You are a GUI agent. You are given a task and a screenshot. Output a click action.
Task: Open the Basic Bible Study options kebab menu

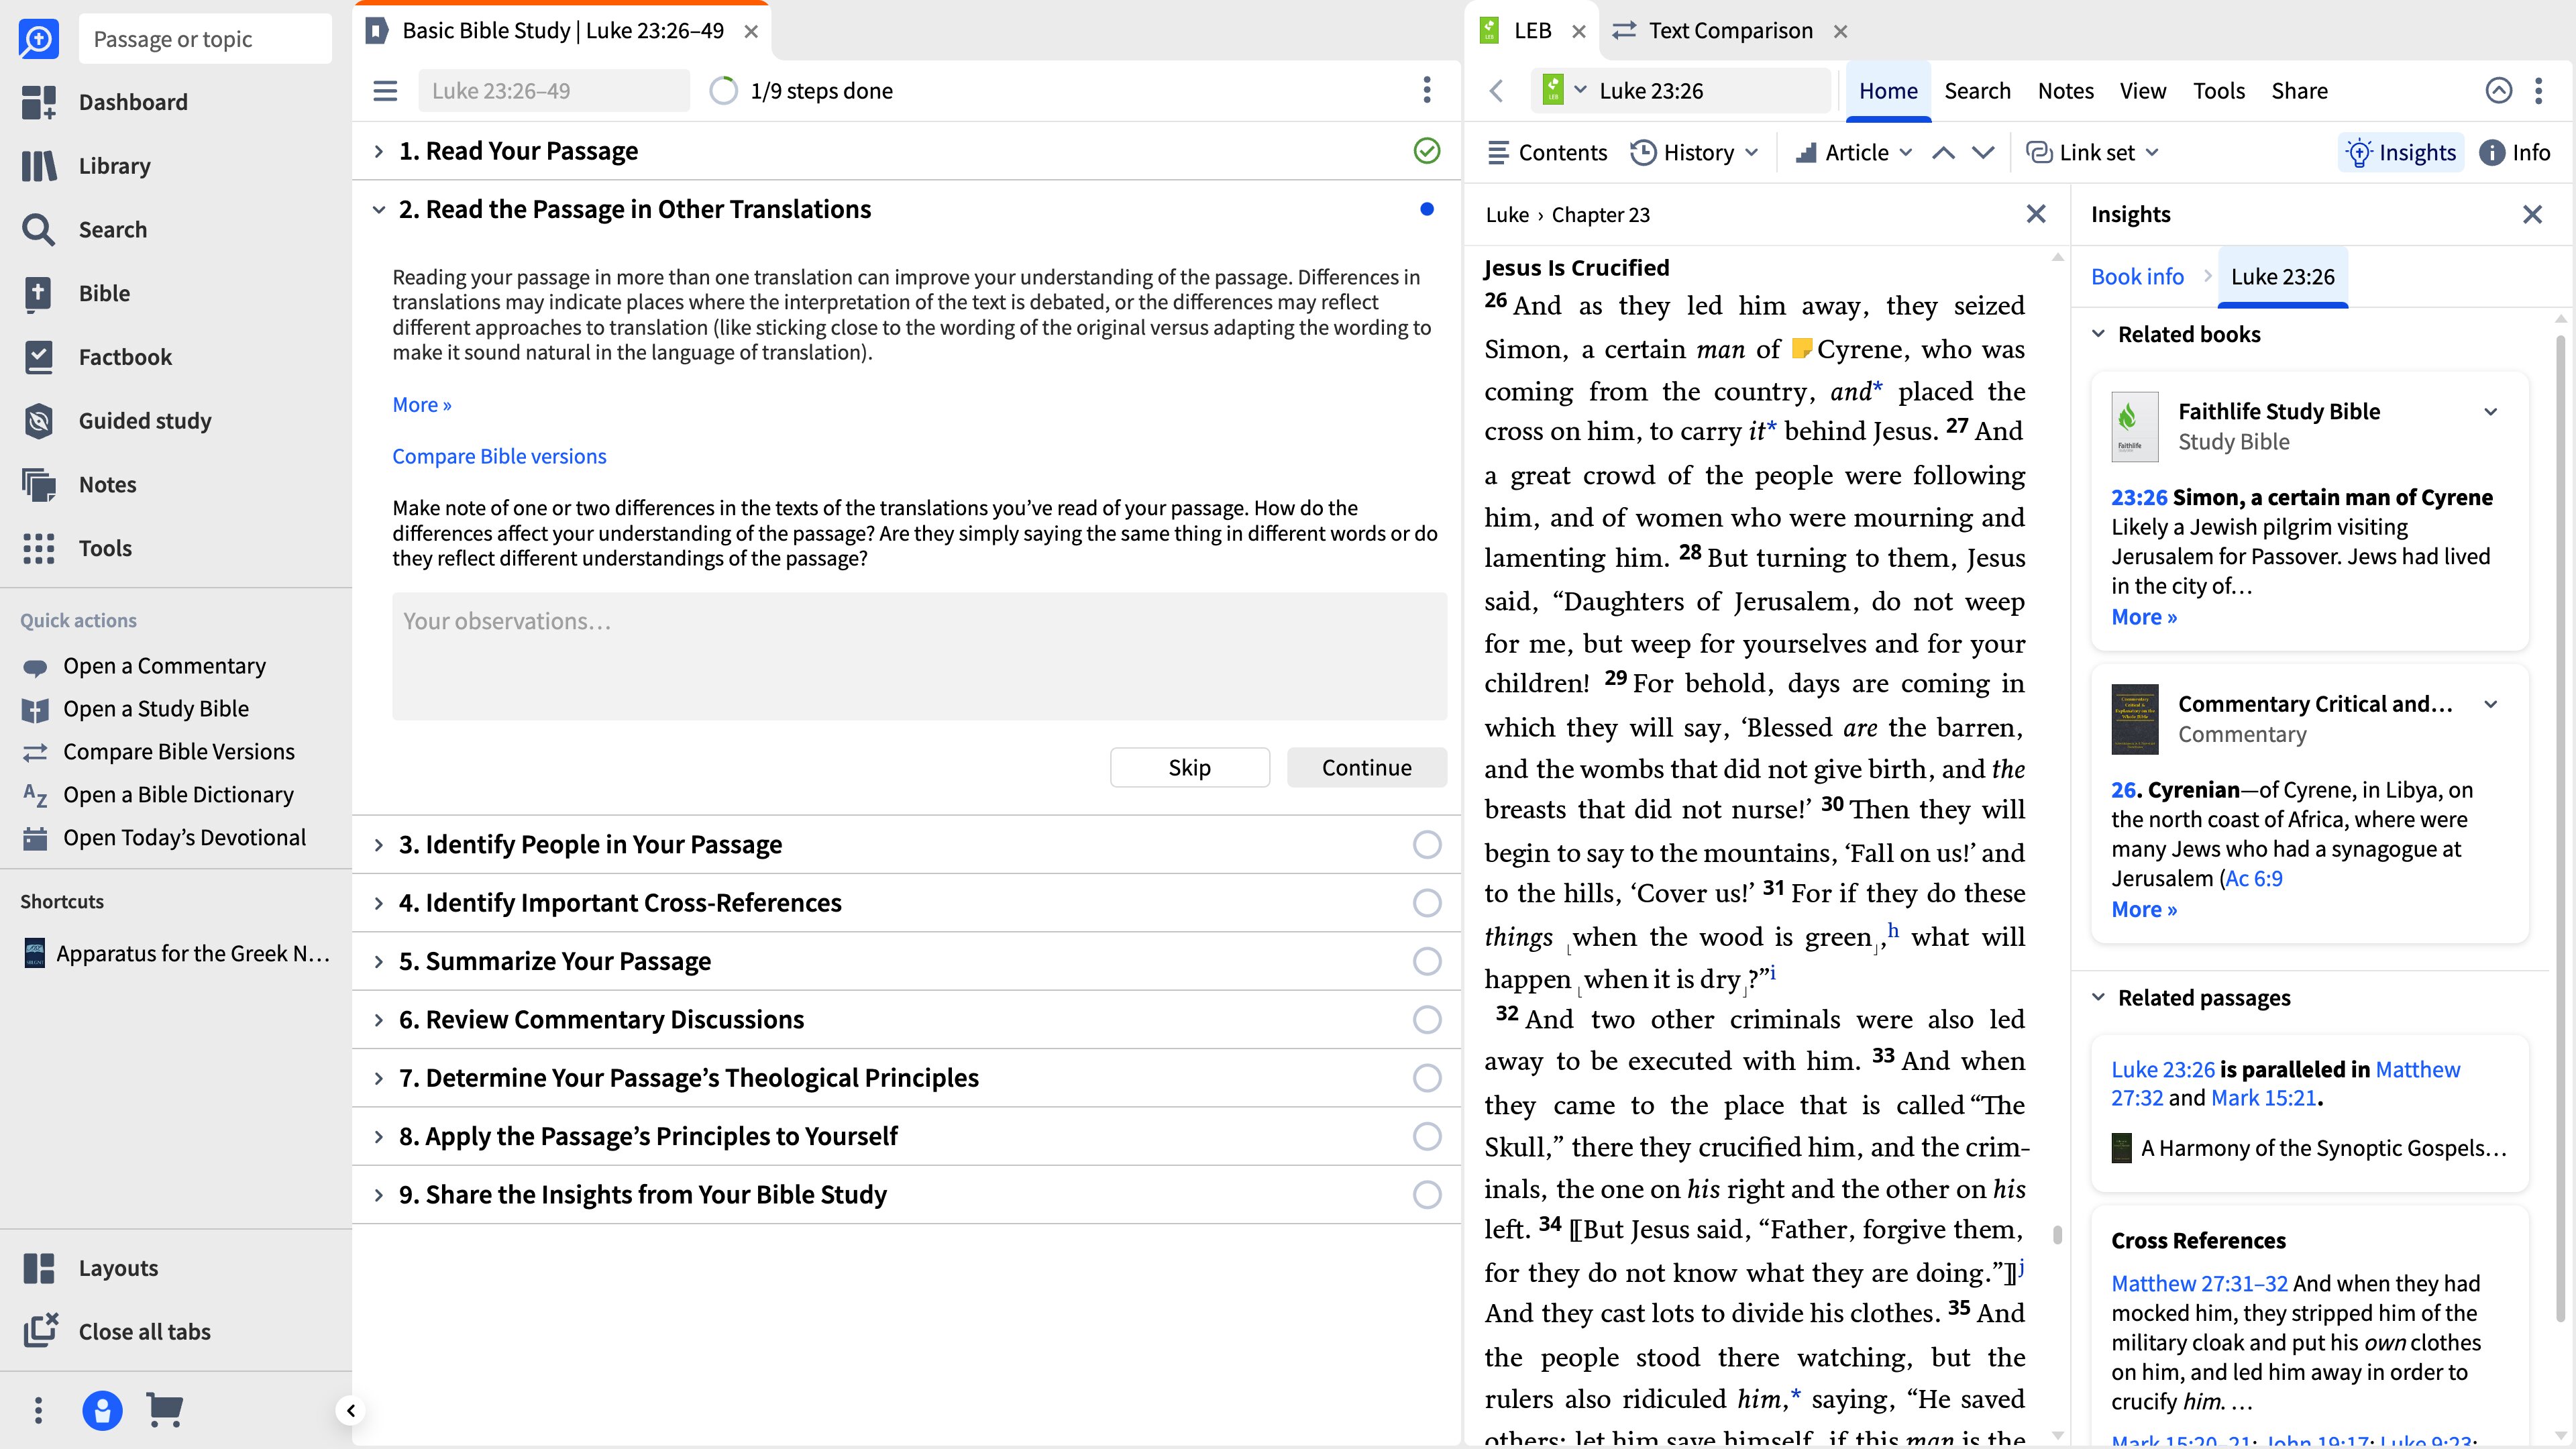coord(1427,91)
